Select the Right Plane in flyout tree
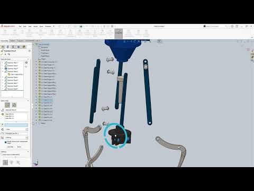The height and width of the screenshot is (191, 254). pyautogui.click(x=44, y=56)
